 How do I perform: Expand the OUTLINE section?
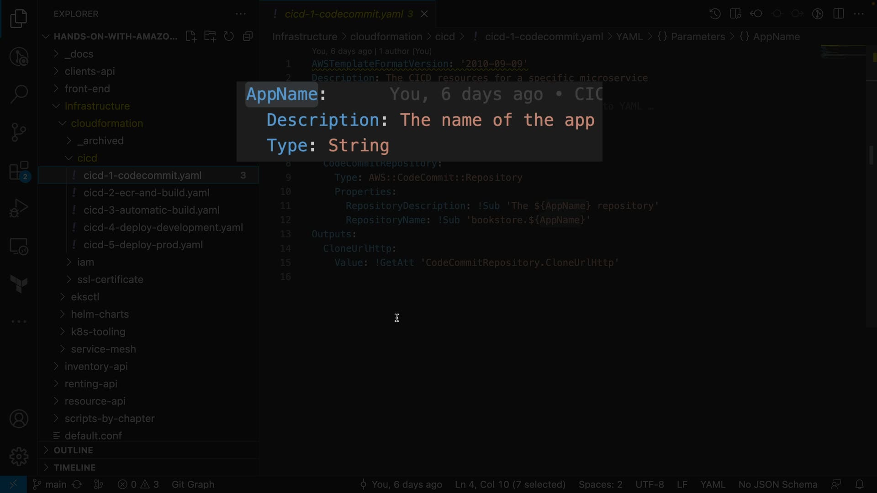pos(73,450)
